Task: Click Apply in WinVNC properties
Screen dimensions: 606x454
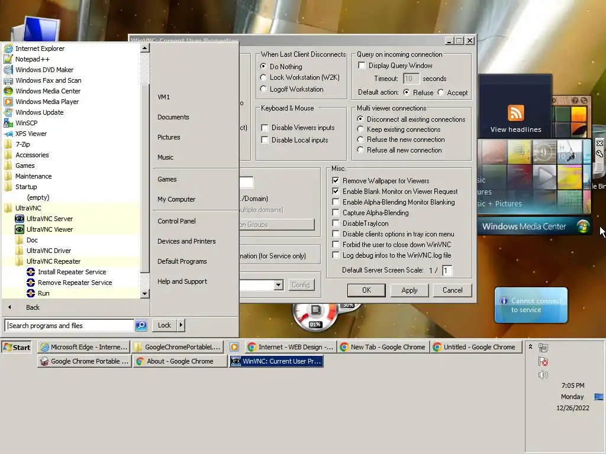Action: click(x=410, y=290)
